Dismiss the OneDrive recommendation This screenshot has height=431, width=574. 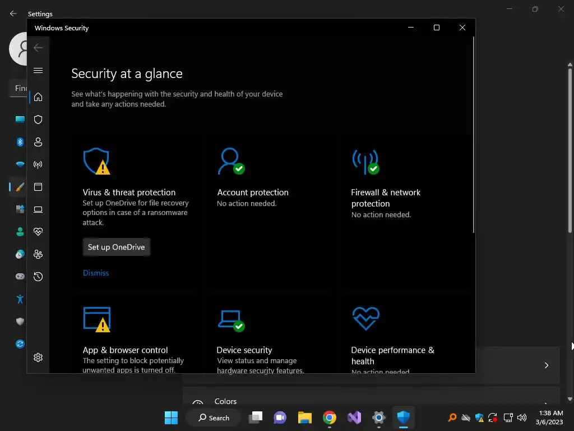click(x=96, y=273)
